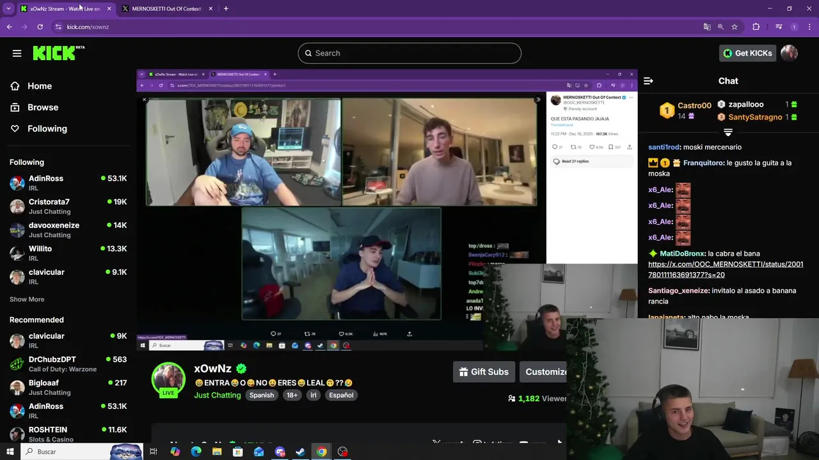Screen dimensions: 819x460
Task: Click the Search input field
Action: coord(409,53)
